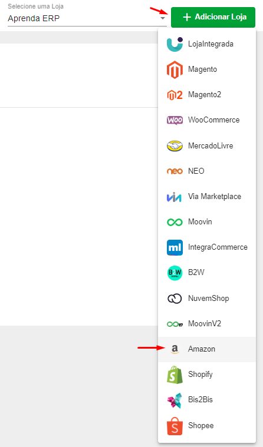Open the store dropdown arrow

pyautogui.click(x=163, y=18)
